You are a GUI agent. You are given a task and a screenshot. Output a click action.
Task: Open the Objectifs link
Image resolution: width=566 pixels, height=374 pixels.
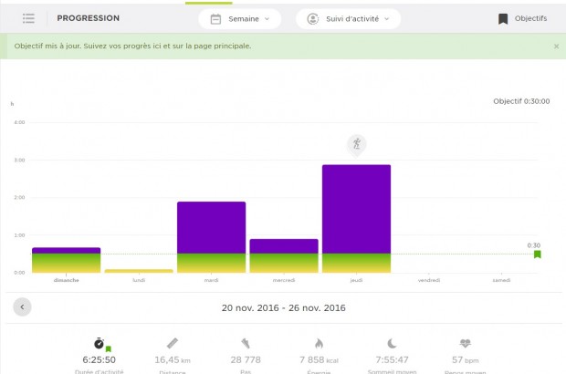(530, 18)
